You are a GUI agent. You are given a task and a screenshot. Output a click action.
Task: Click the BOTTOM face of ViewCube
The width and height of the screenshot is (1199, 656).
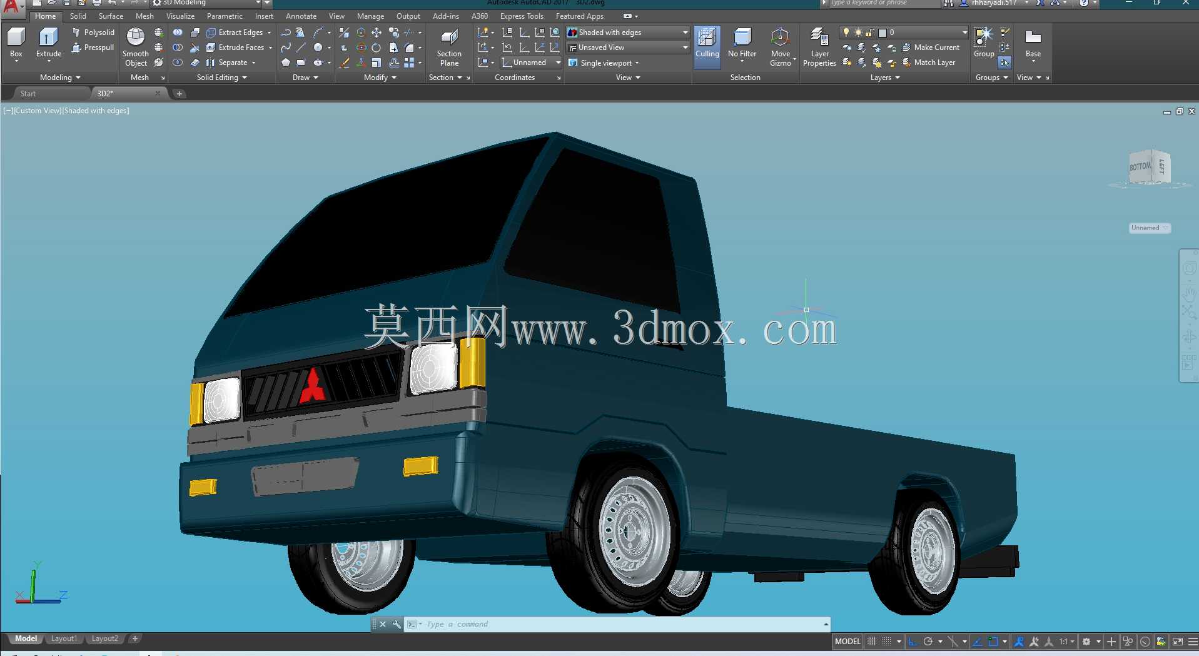point(1140,167)
